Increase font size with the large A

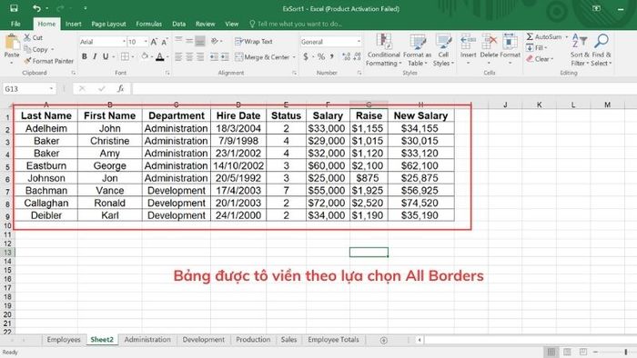154,42
